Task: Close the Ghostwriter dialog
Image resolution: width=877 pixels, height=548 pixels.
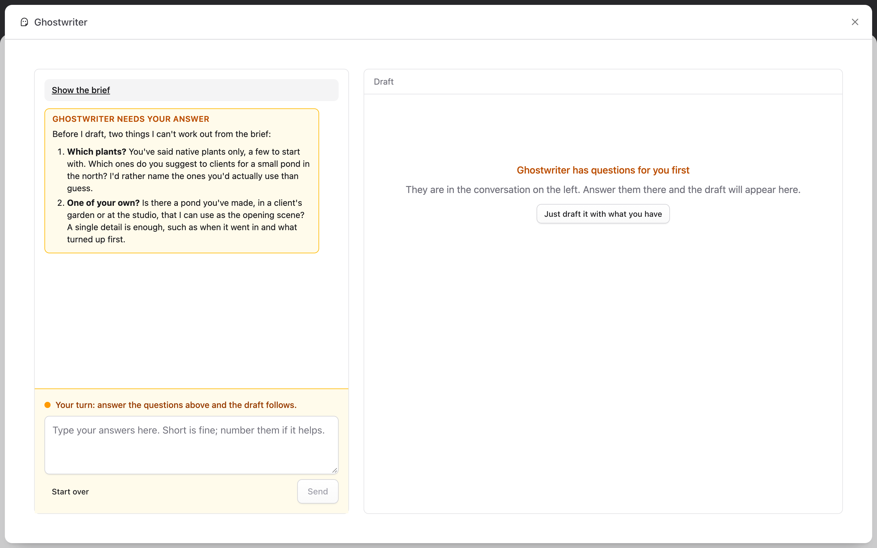Action: (x=855, y=22)
